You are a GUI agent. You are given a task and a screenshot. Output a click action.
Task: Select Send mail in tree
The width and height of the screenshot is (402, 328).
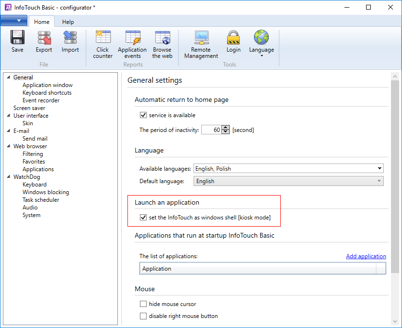click(35, 139)
